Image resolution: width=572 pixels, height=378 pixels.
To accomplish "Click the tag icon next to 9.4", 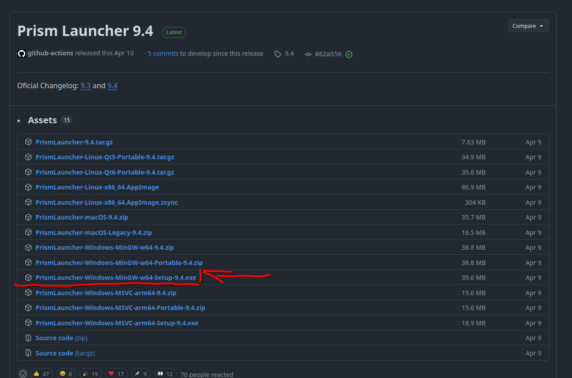I will 278,54.
